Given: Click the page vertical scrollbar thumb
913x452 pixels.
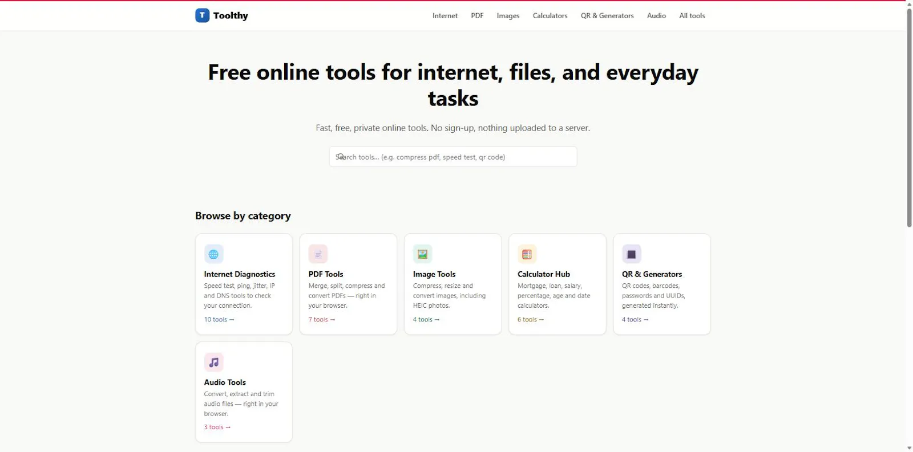Looking at the screenshot, I should 910,117.
